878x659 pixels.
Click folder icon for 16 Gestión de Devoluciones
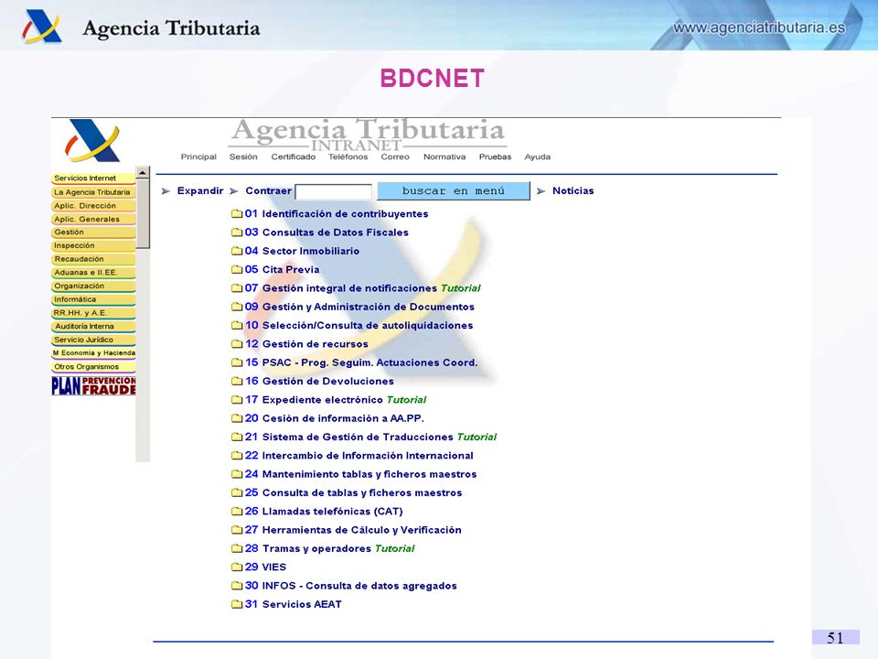pyautogui.click(x=237, y=381)
